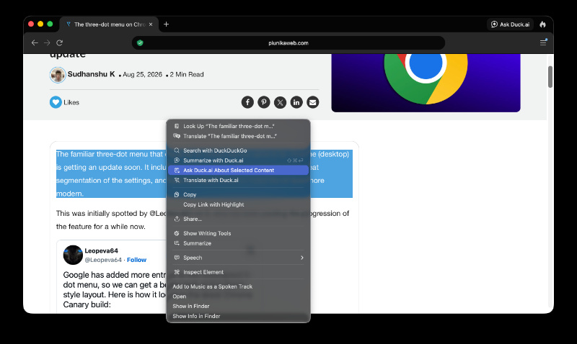Viewport: 577px width, 344px height.
Task: Select 'The three-dot menu on Chro' tab
Action: coord(110,24)
